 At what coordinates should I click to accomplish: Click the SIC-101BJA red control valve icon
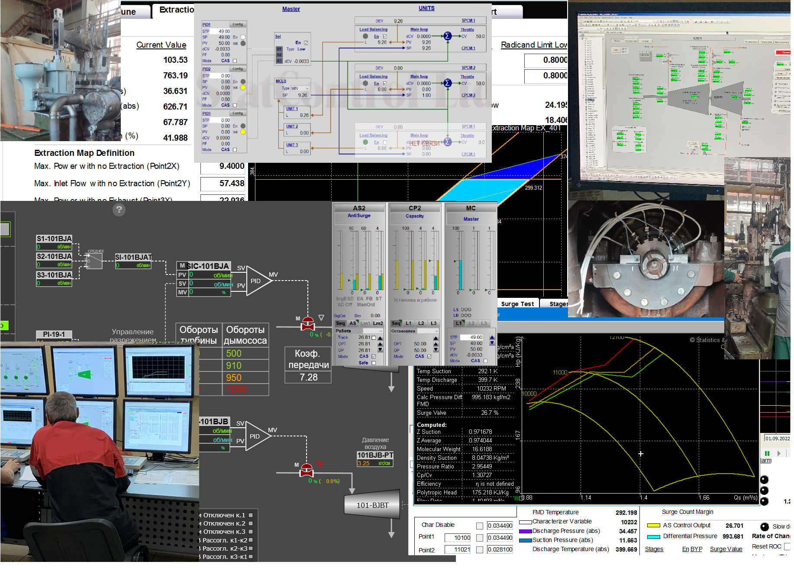[308, 324]
